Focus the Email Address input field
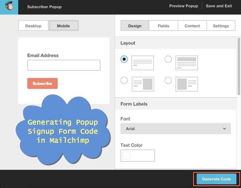This screenshot has width=241, height=188. click(64, 65)
